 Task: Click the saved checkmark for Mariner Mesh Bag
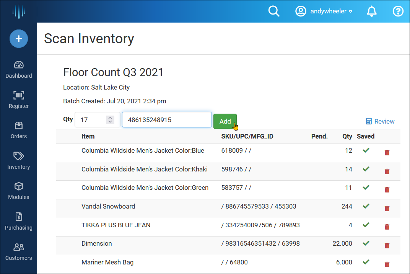(366, 262)
